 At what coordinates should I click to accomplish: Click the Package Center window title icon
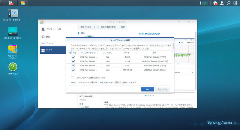click(42, 22)
